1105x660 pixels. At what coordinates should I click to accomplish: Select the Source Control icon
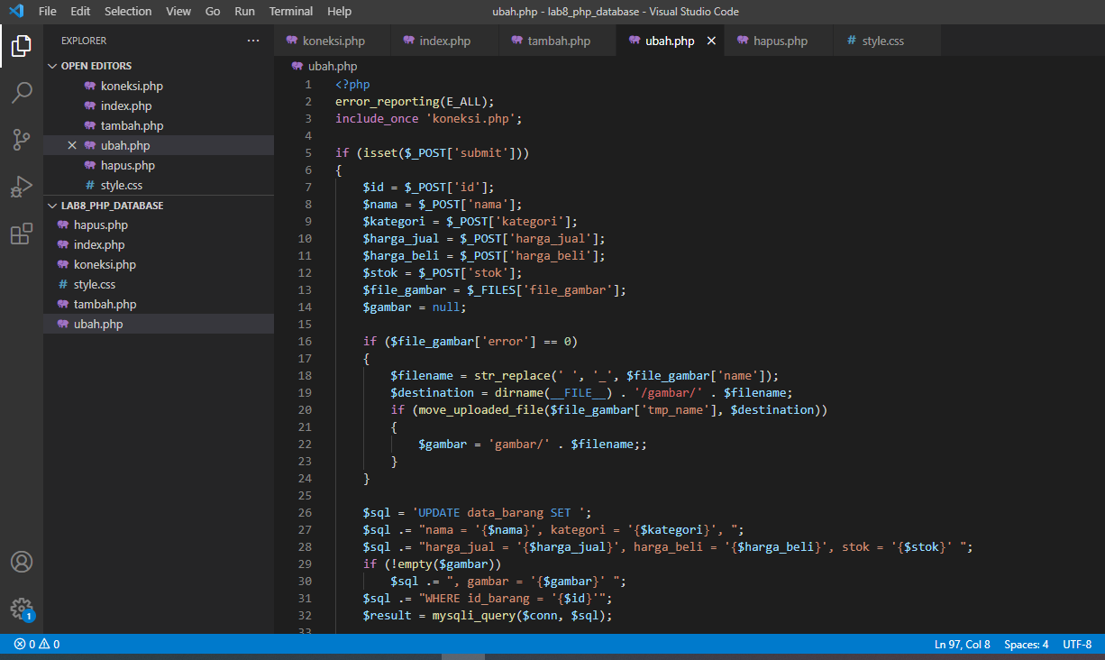click(23, 140)
